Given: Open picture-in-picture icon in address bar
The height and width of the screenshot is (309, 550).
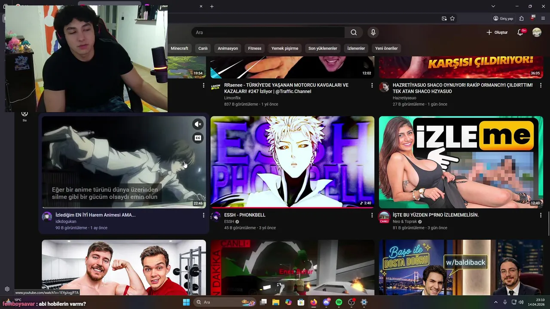Looking at the screenshot, I should point(444,18).
